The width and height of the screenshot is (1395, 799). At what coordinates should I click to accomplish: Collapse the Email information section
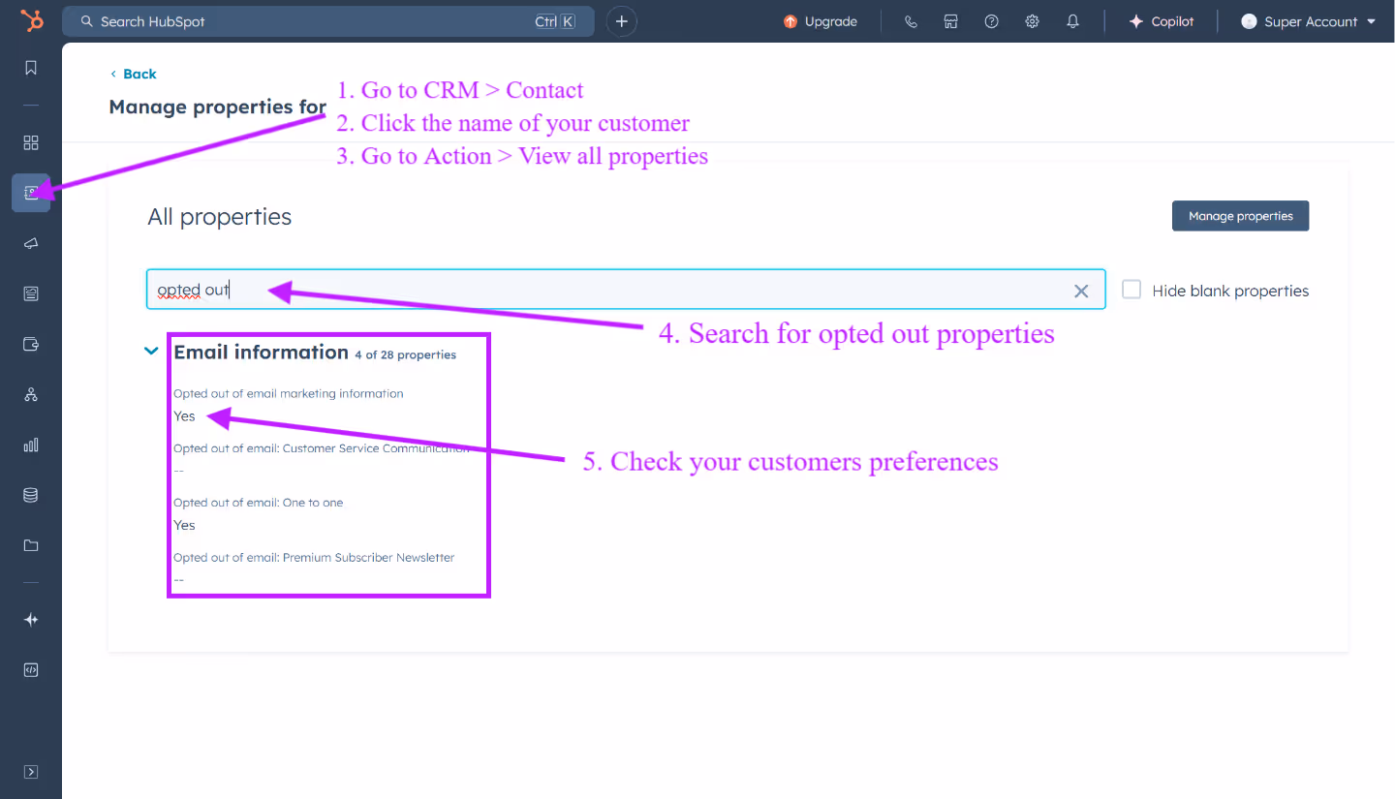pyautogui.click(x=151, y=351)
